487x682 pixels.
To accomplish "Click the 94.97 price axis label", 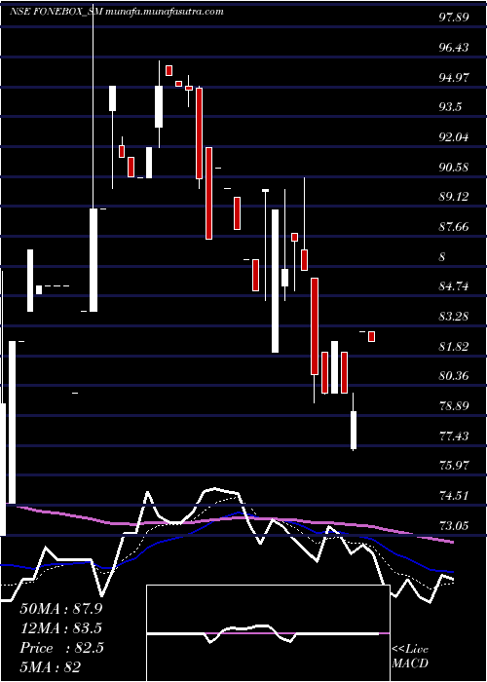I will (454, 77).
